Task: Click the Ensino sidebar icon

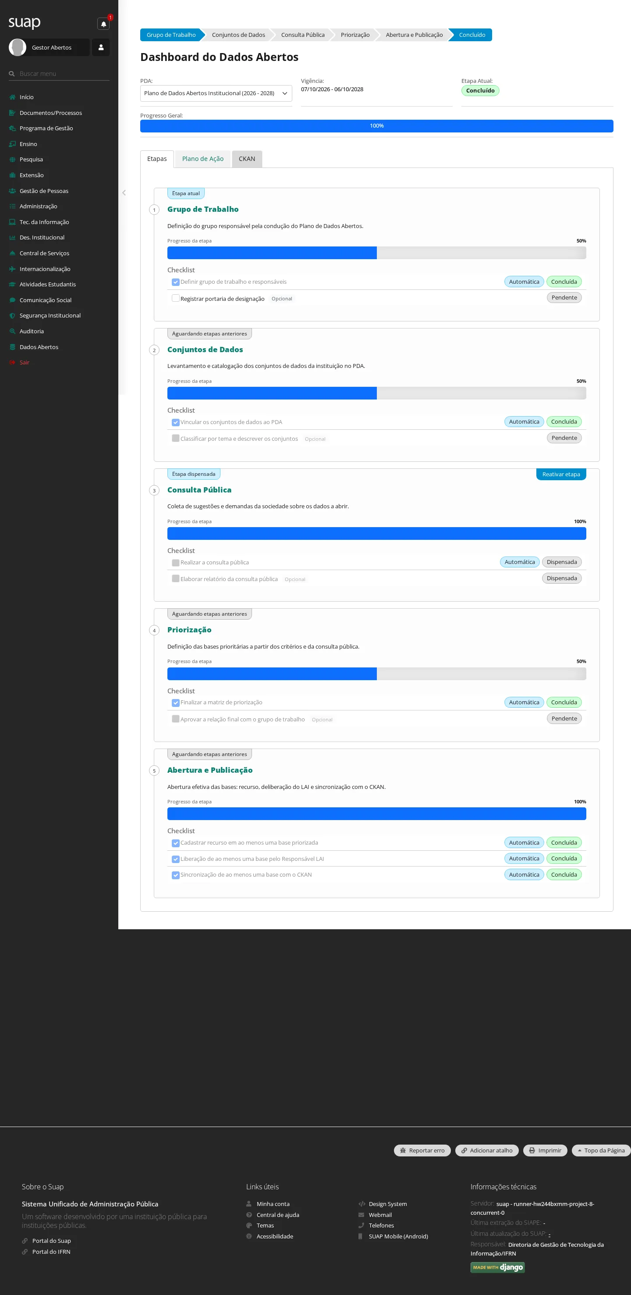Action: [x=12, y=144]
